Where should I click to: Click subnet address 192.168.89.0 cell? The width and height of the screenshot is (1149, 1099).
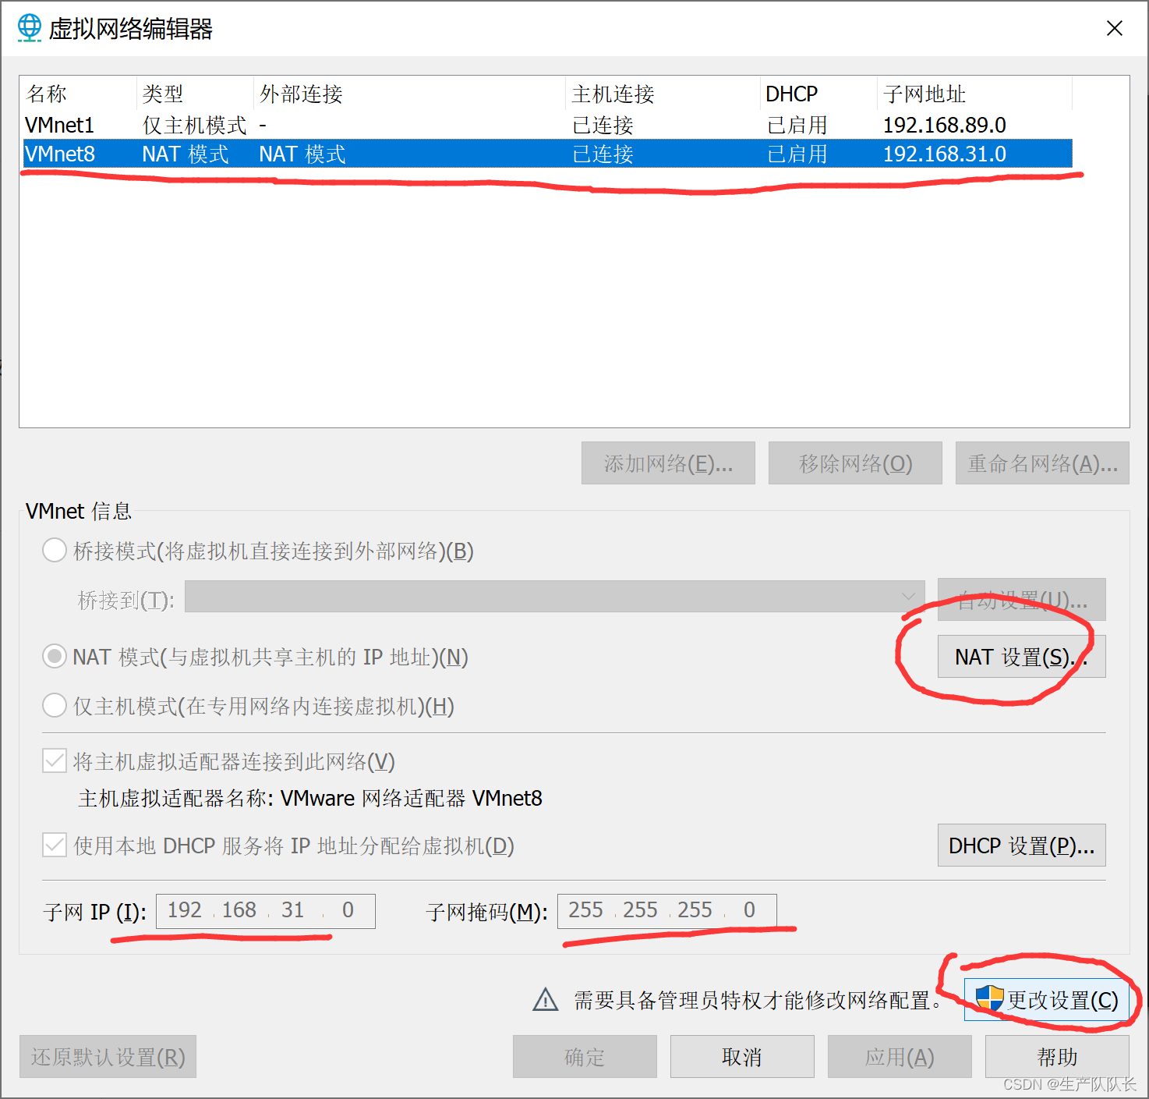click(x=944, y=125)
